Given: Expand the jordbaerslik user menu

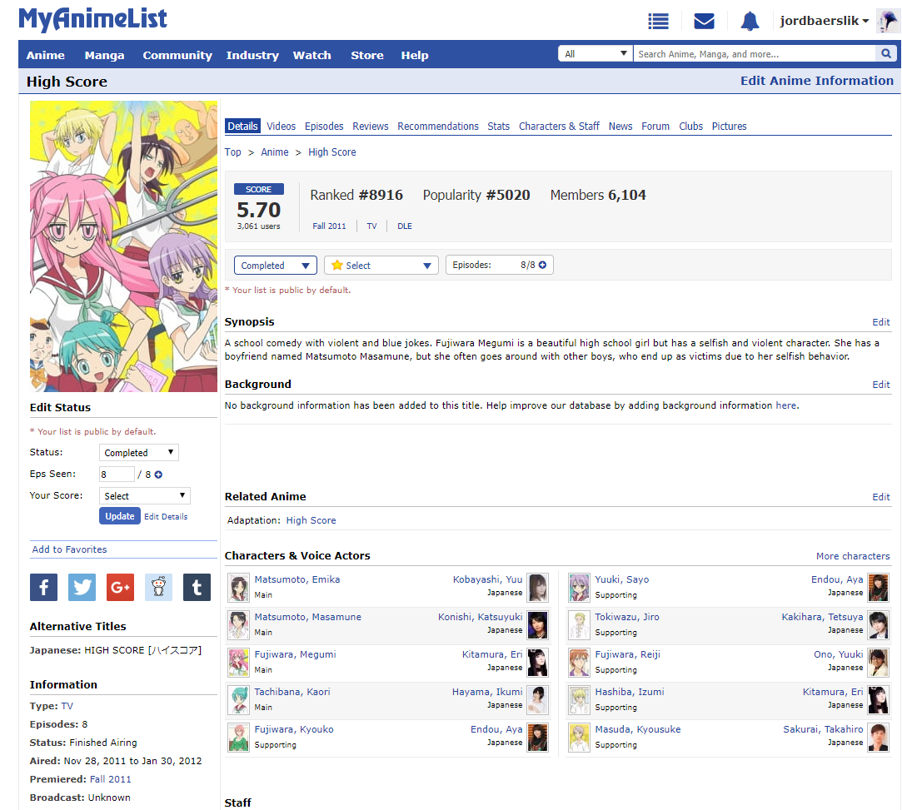Looking at the screenshot, I should (824, 21).
